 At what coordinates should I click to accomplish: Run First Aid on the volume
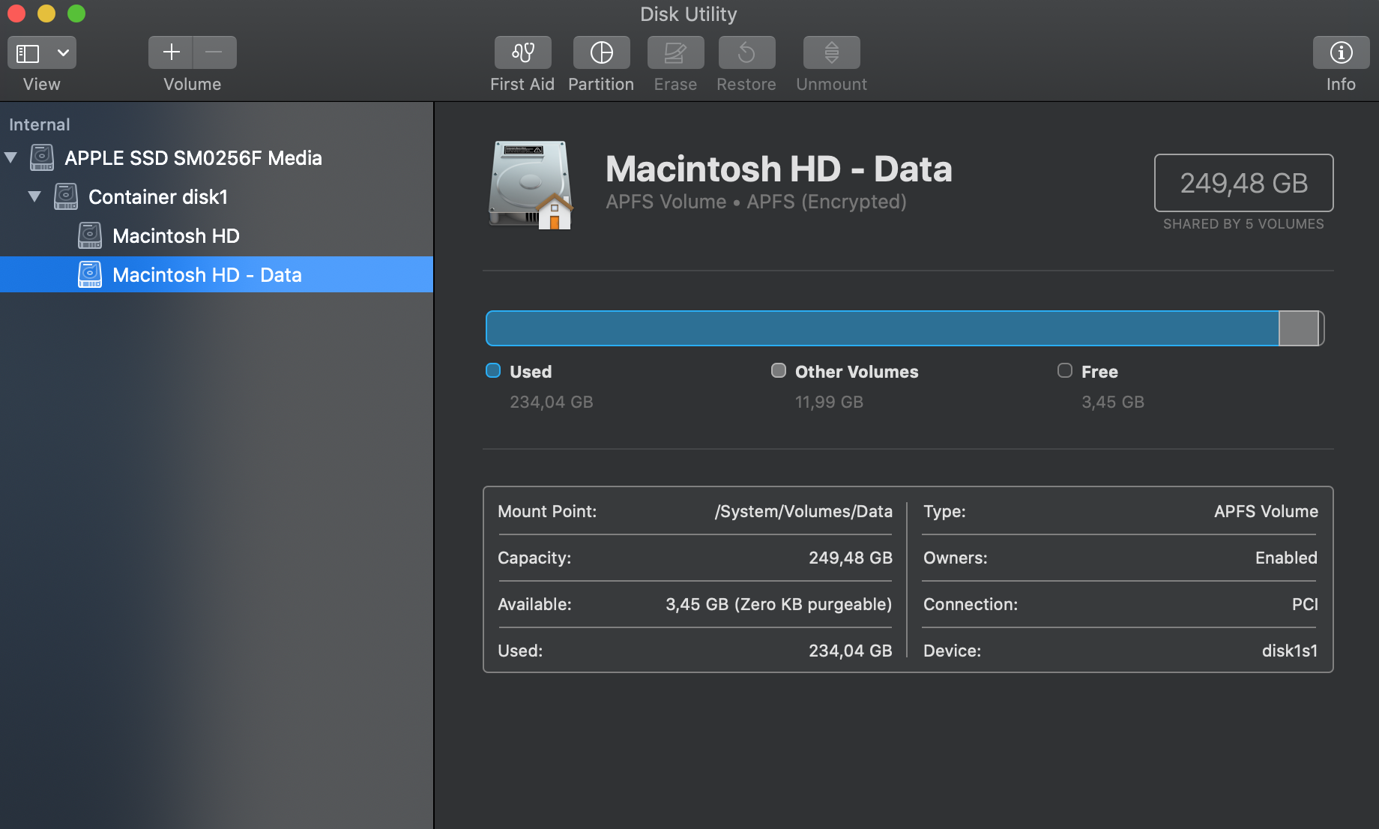tap(522, 52)
